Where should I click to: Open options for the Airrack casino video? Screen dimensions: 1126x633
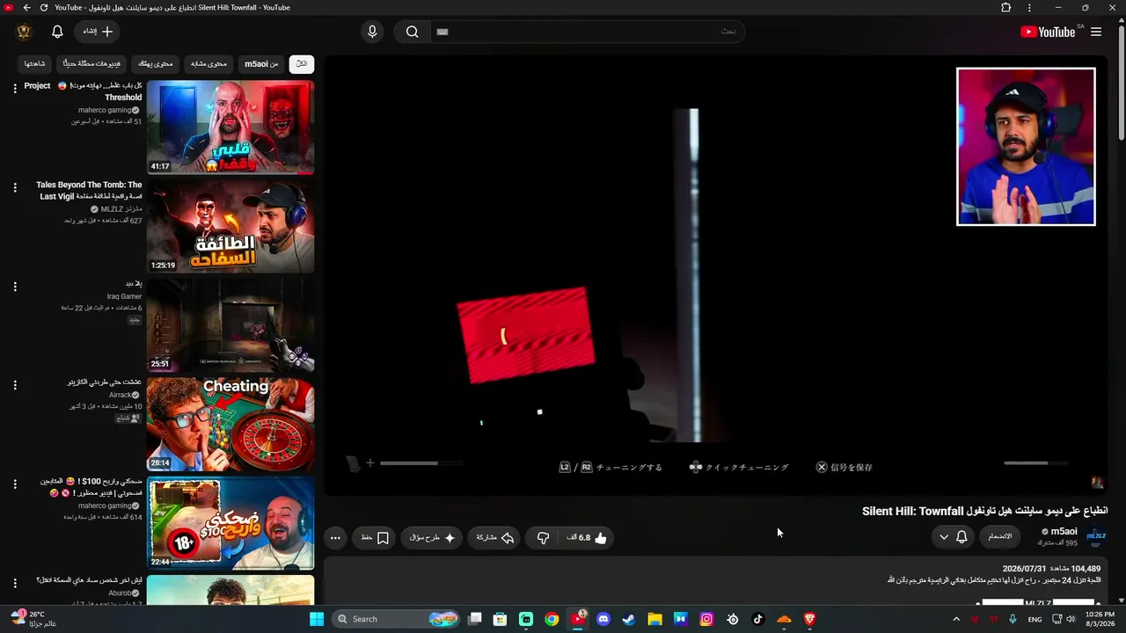(15, 385)
